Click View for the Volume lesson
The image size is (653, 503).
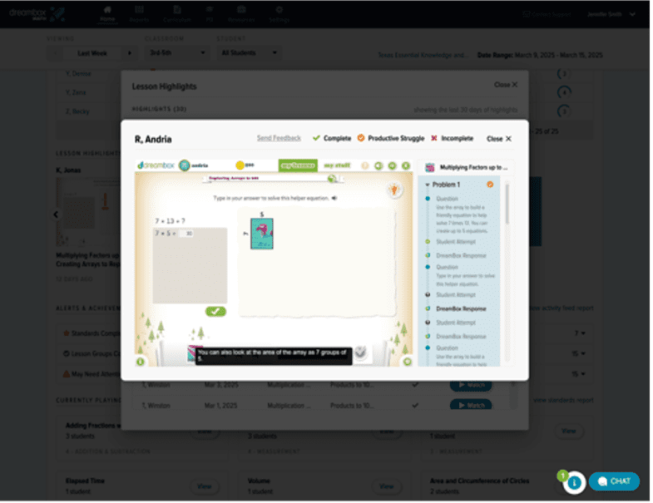click(x=386, y=486)
